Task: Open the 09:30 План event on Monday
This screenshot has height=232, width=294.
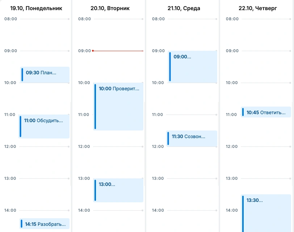Action: 45,75
